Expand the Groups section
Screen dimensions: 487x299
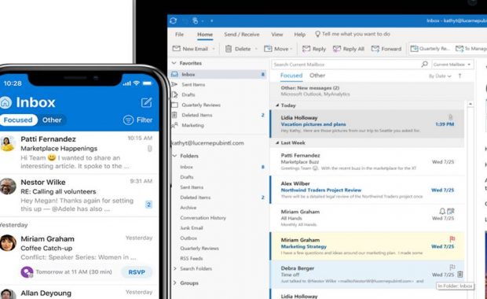[175, 282]
